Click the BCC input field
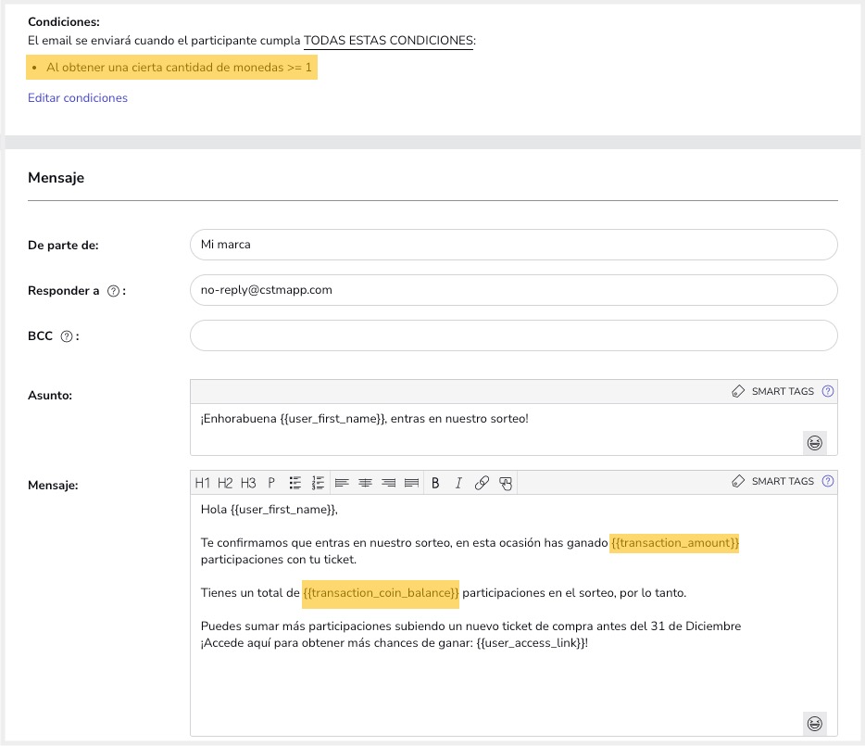 tap(513, 335)
